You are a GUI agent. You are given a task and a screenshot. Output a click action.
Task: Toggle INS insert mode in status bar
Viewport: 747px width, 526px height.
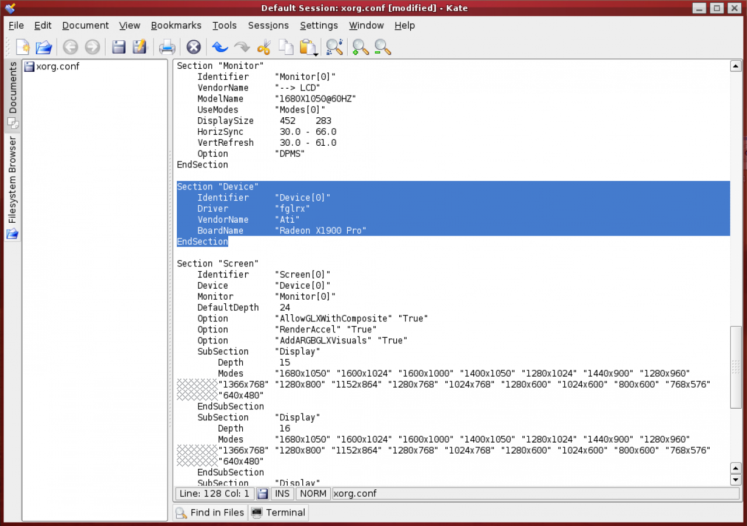click(x=282, y=493)
